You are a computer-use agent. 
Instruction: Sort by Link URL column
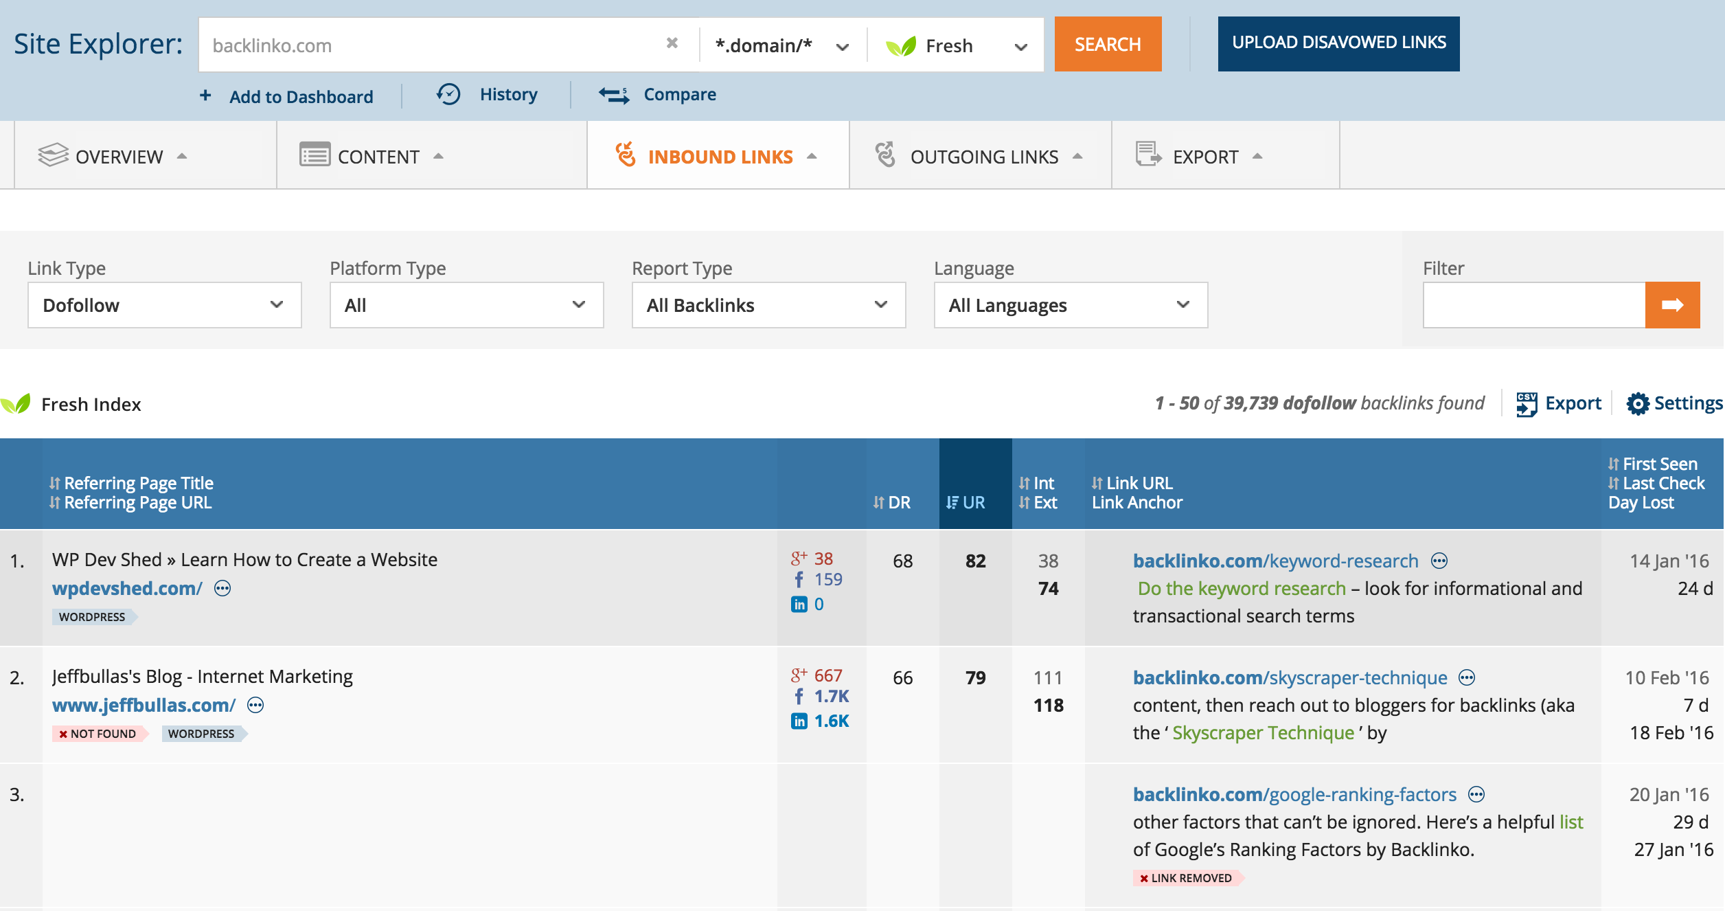(1132, 483)
